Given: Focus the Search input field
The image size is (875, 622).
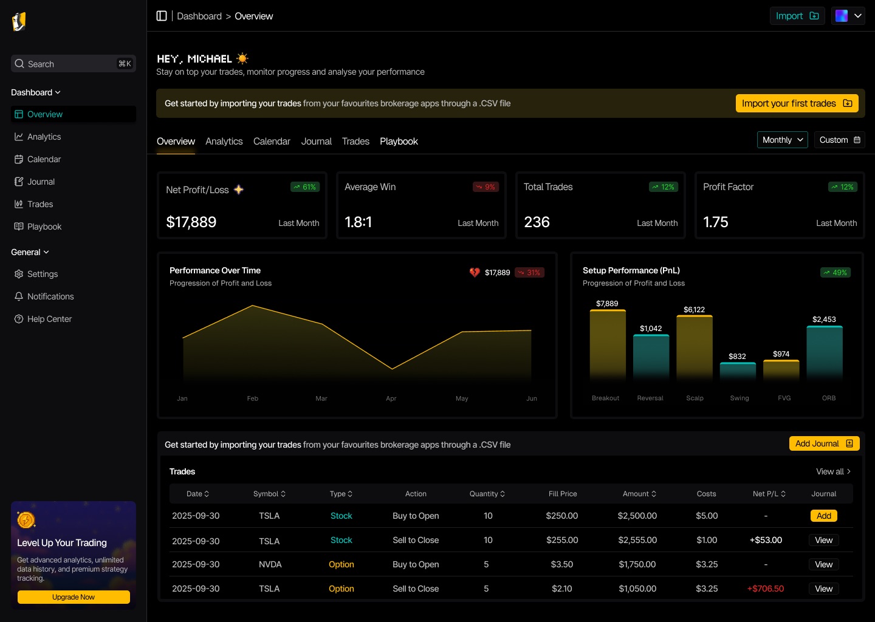Looking at the screenshot, I should click(74, 64).
